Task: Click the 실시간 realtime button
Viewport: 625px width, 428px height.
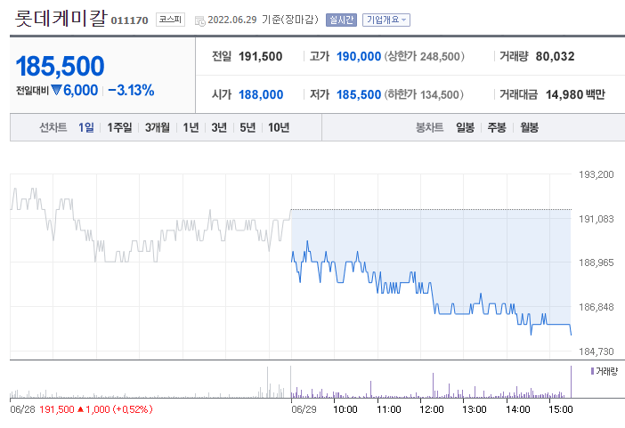Action: (x=341, y=20)
